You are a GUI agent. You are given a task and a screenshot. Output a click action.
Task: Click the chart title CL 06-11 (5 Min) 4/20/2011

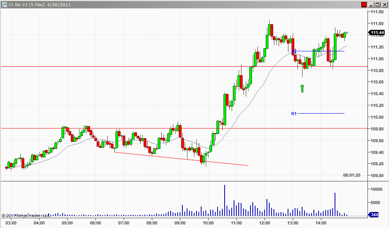point(40,5)
